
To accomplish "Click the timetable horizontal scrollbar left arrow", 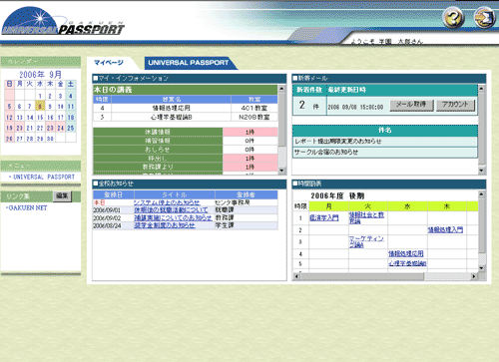I will click(296, 276).
